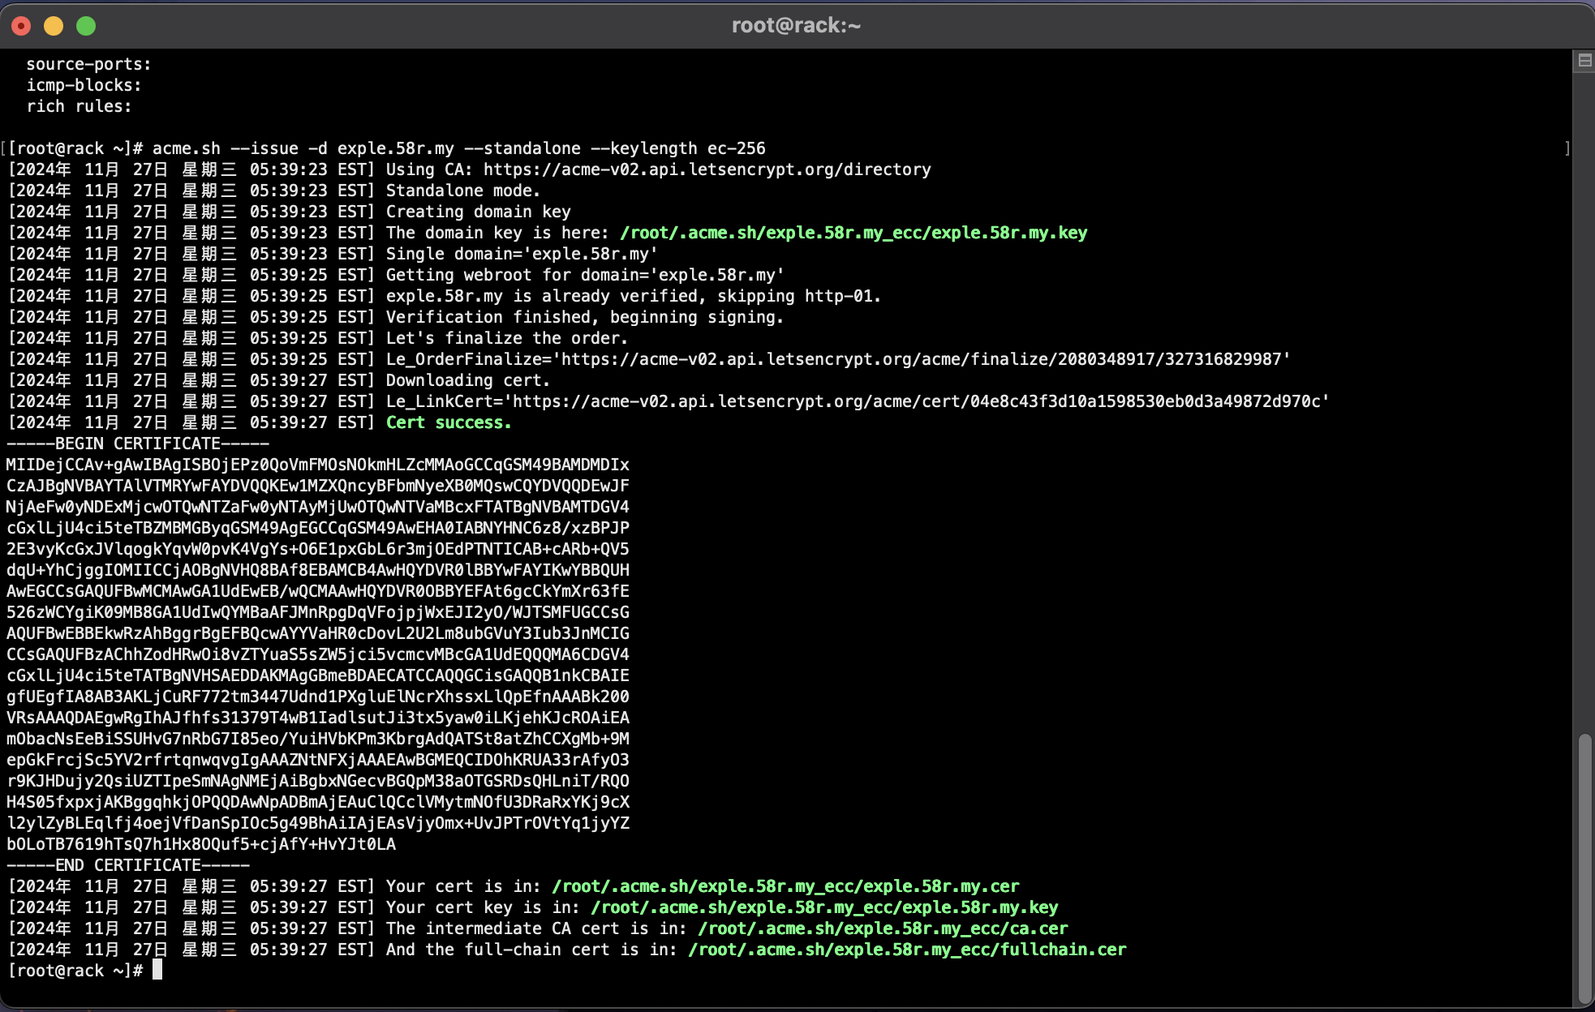
Task: Click the green domain key path
Action: [x=853, y=233]
